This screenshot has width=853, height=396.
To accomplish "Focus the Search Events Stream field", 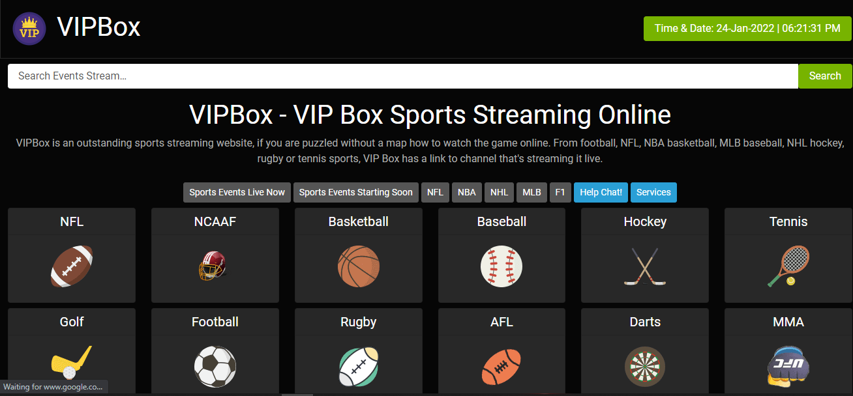I will tap(403, 76).
